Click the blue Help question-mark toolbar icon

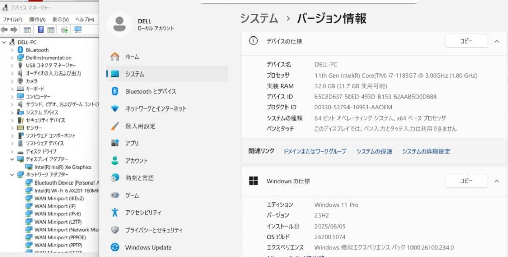pos(41,30)
